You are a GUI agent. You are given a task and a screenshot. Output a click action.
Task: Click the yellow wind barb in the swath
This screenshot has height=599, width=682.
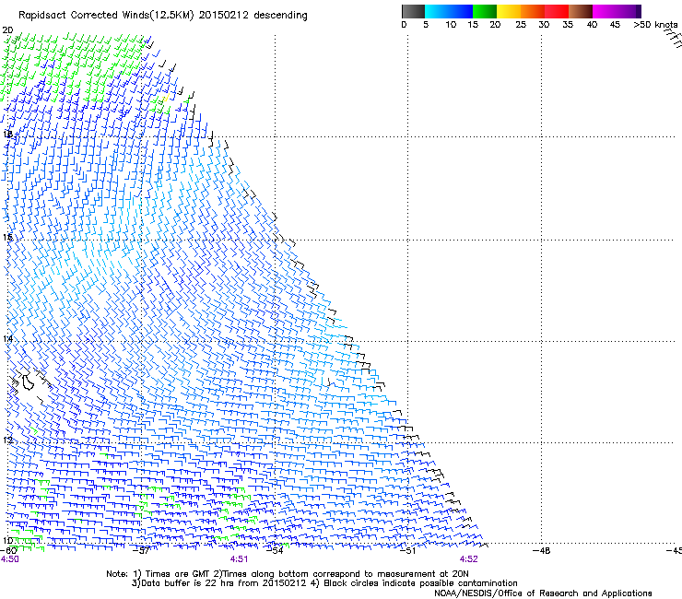pos(166,99)
